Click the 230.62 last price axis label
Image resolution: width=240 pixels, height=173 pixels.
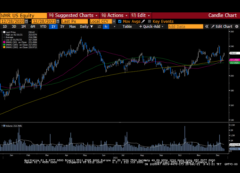click(235, 53)
